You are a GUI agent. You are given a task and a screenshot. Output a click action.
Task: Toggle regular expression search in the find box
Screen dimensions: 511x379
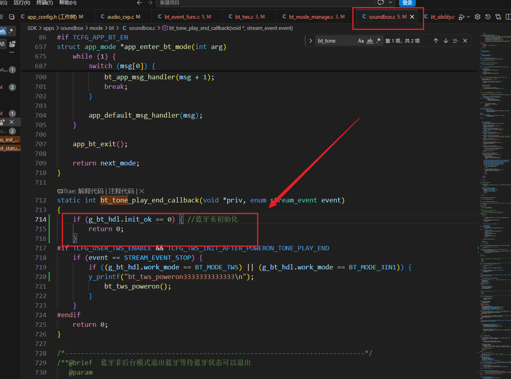pyautogui.click(x=378, y=41)
